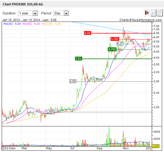Click the 'Period :' label

click(x=47, y=13)
